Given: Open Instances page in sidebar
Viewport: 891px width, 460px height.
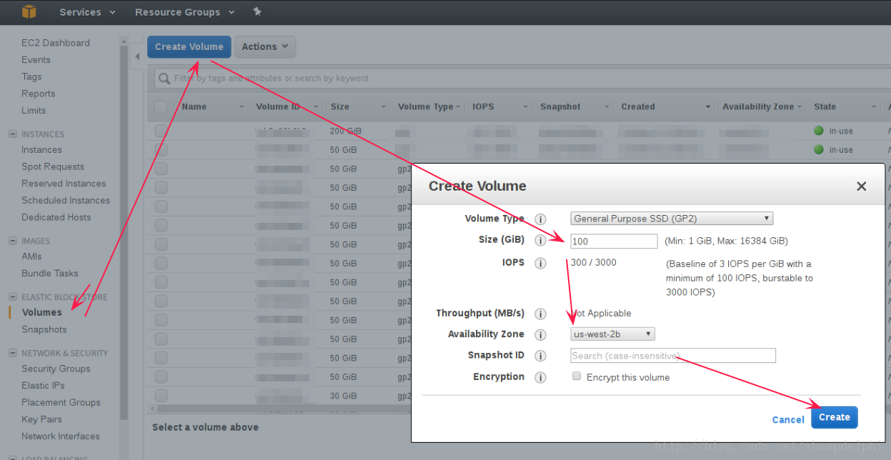Looking at the screenshot, I should (x=41, y=150).
